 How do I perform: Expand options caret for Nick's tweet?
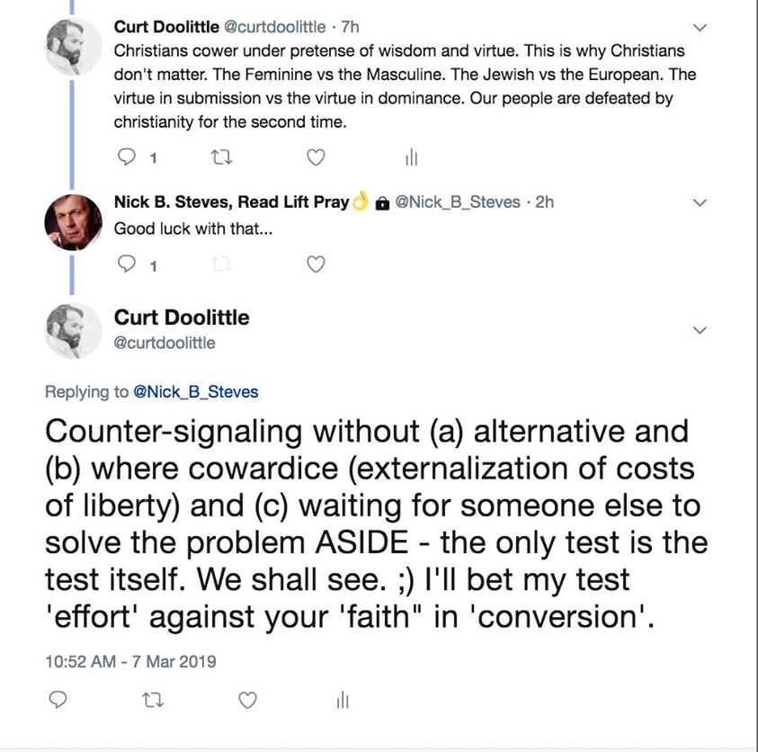[x=701, y=201]
